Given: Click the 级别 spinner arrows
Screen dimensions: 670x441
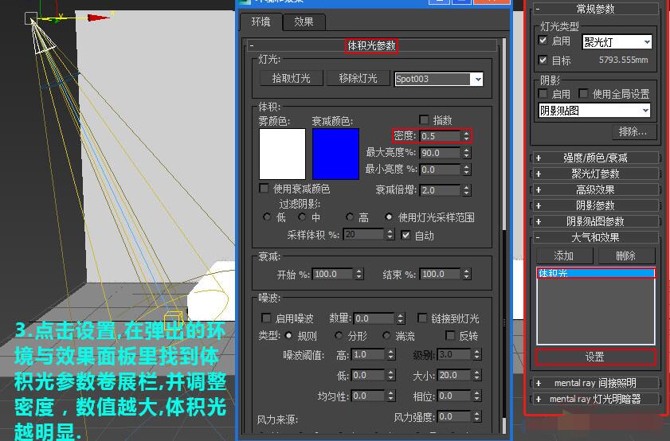Looking at the screenshot, I should click(477, 354).
